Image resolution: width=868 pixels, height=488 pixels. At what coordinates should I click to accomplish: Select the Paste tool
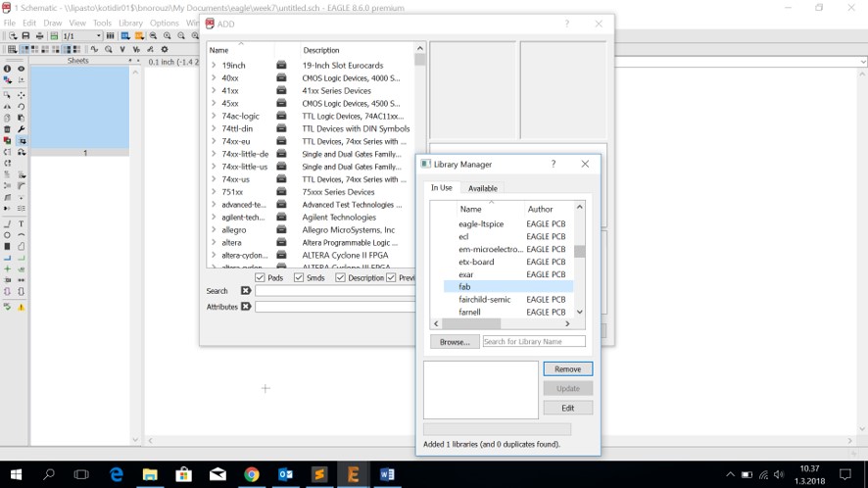point(21,118)
